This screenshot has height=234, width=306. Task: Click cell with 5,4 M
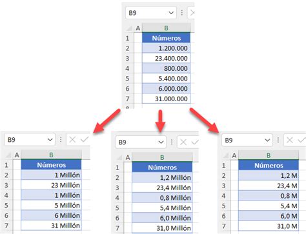click(x=269, y=206)
